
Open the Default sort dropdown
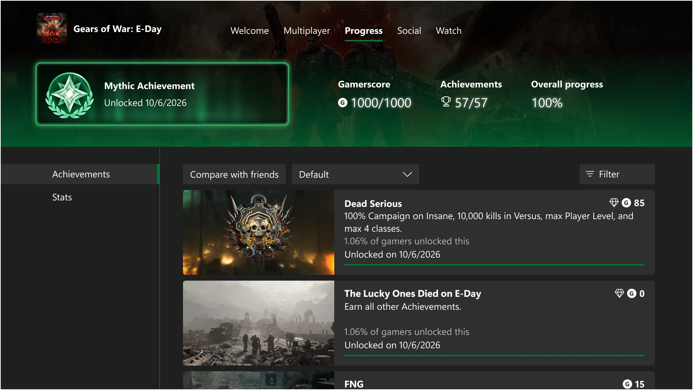click(356, 174)
